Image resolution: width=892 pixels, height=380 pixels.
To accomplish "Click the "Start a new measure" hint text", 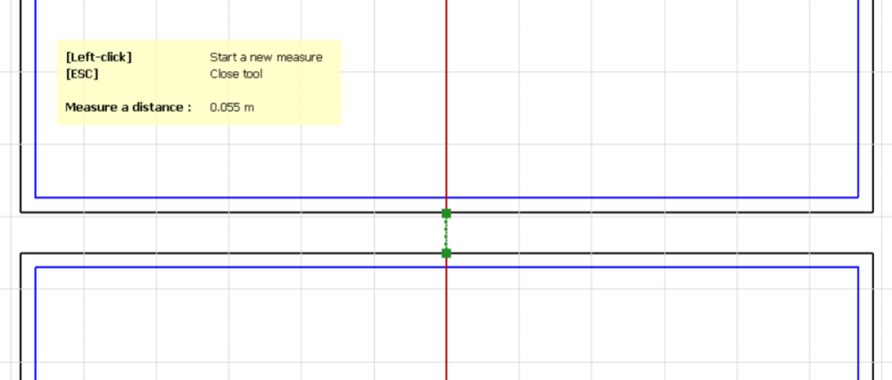I will [265, 57].
